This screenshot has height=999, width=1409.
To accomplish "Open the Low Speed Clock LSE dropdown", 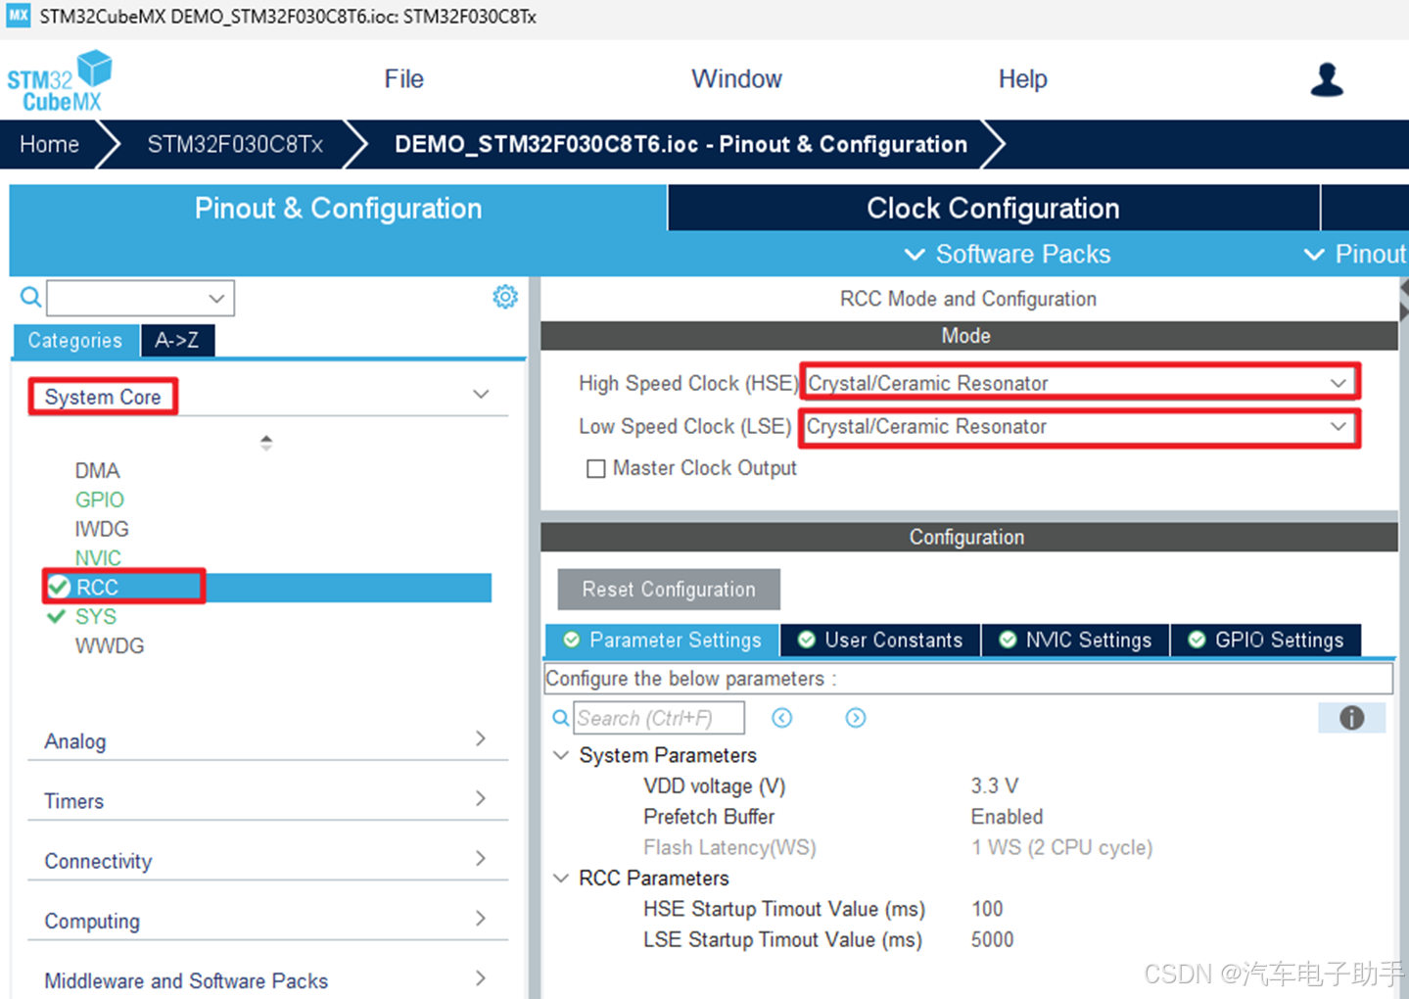I will coord(1339,427).
